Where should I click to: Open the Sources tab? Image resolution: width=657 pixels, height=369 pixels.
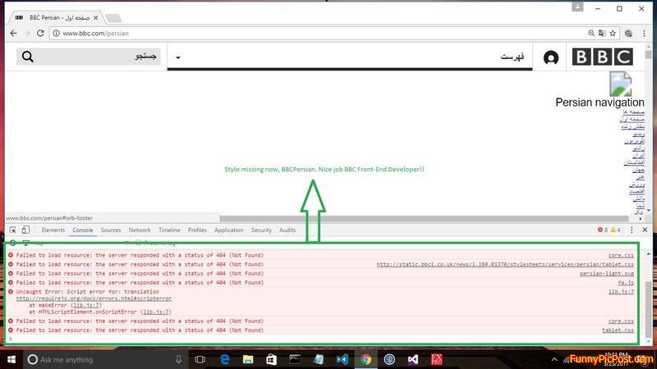[111, 230]
